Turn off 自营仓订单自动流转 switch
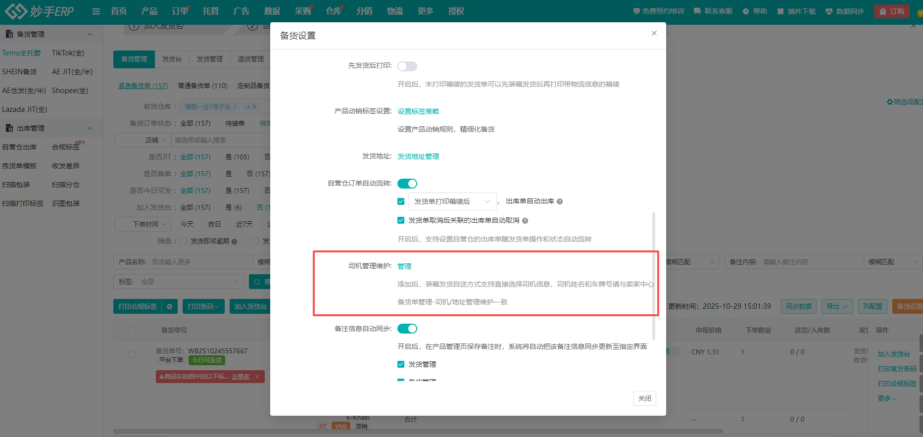923x437 pixels. [x=407, y=184]
